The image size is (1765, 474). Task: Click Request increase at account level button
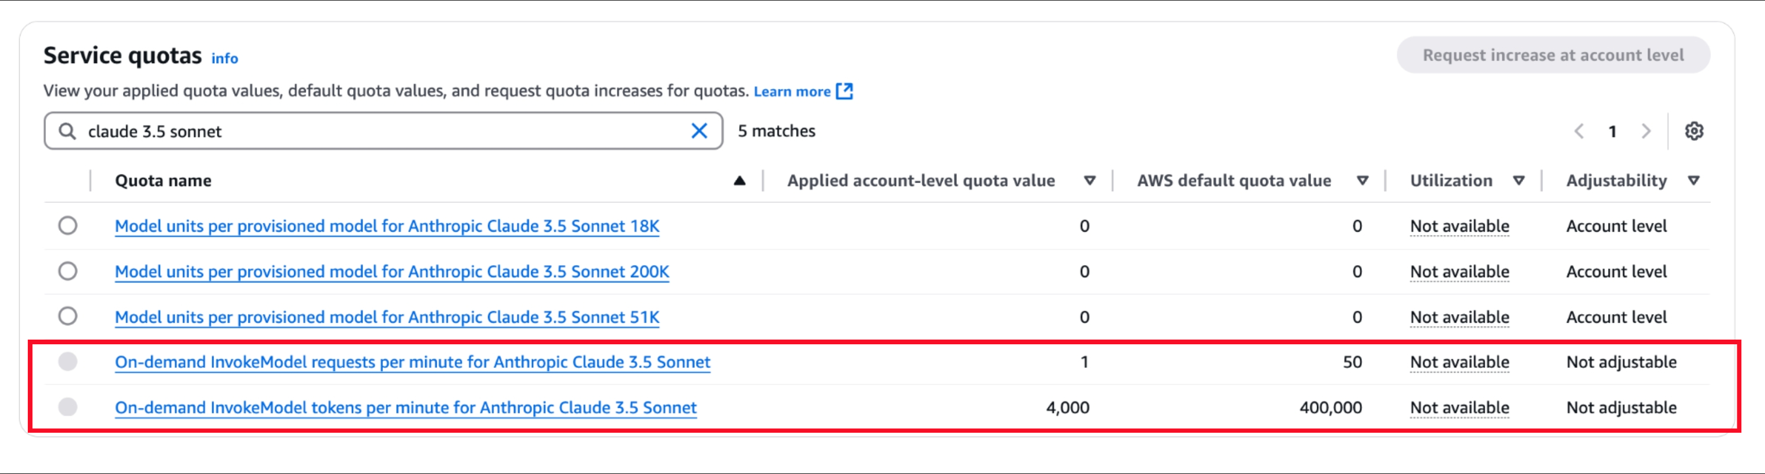[1552, 55]
